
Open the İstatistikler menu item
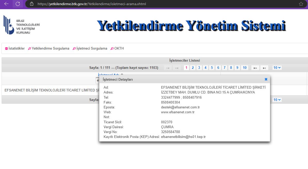15,48
